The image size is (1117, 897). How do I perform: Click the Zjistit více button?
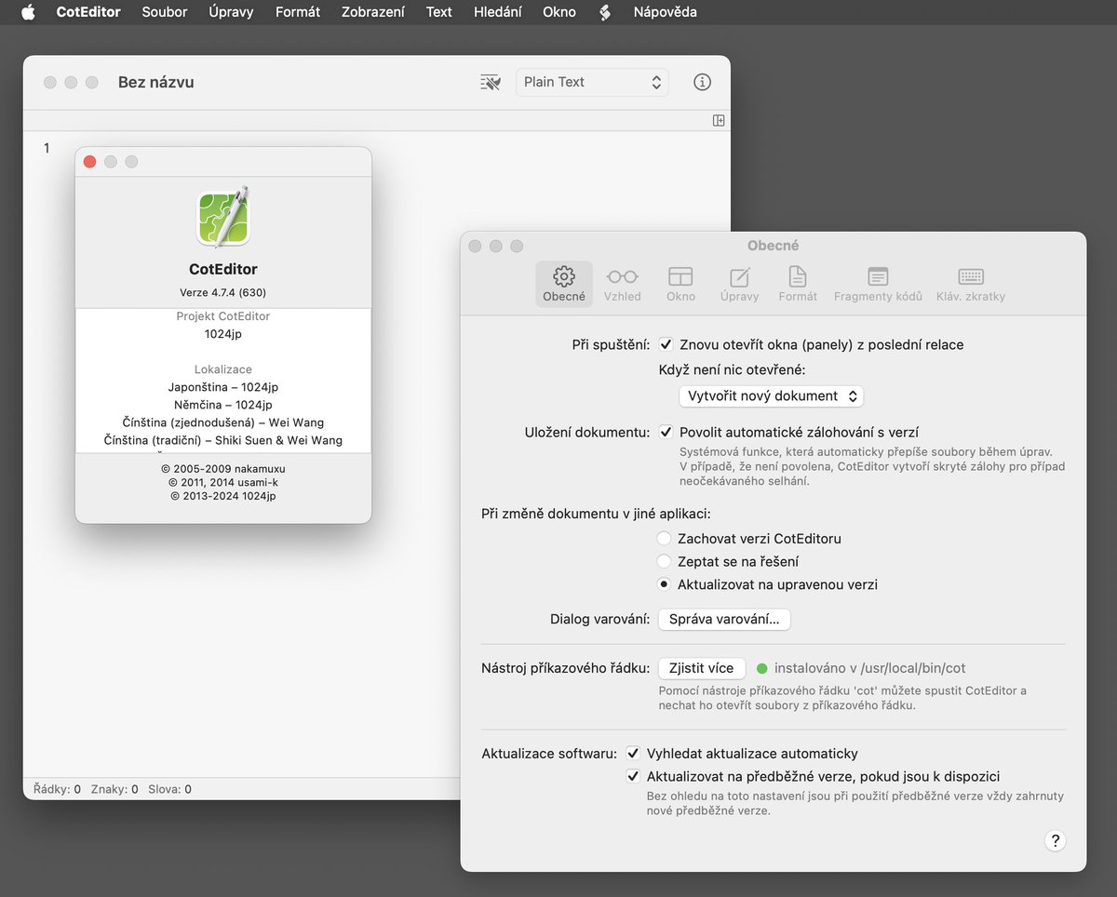coord(702,668)
